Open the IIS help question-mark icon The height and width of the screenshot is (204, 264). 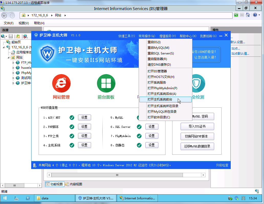(x=255, y=15)
